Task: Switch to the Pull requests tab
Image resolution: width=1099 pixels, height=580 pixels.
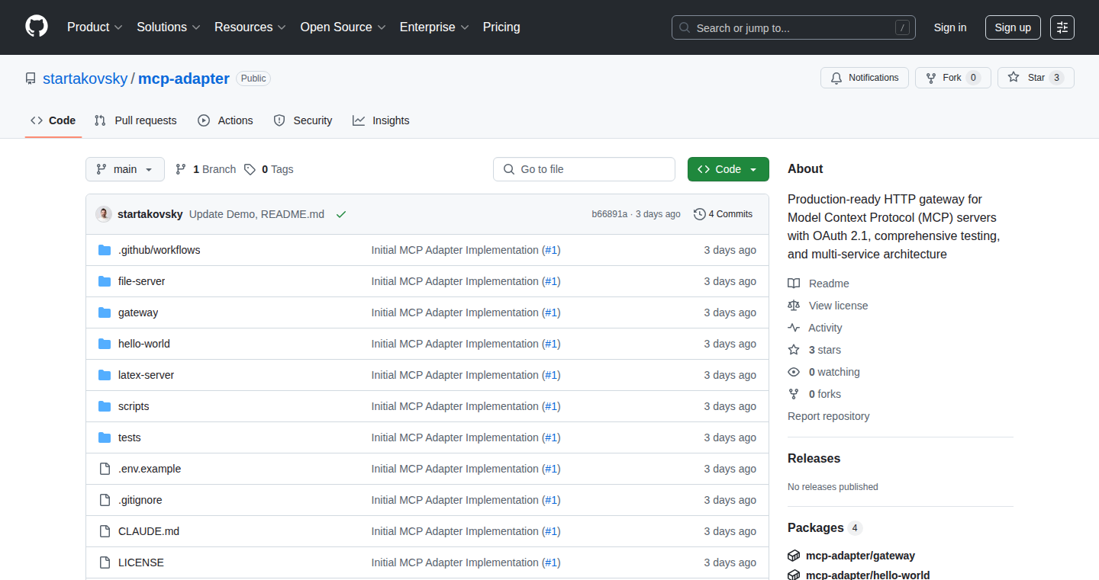Action: pos(136,120)
